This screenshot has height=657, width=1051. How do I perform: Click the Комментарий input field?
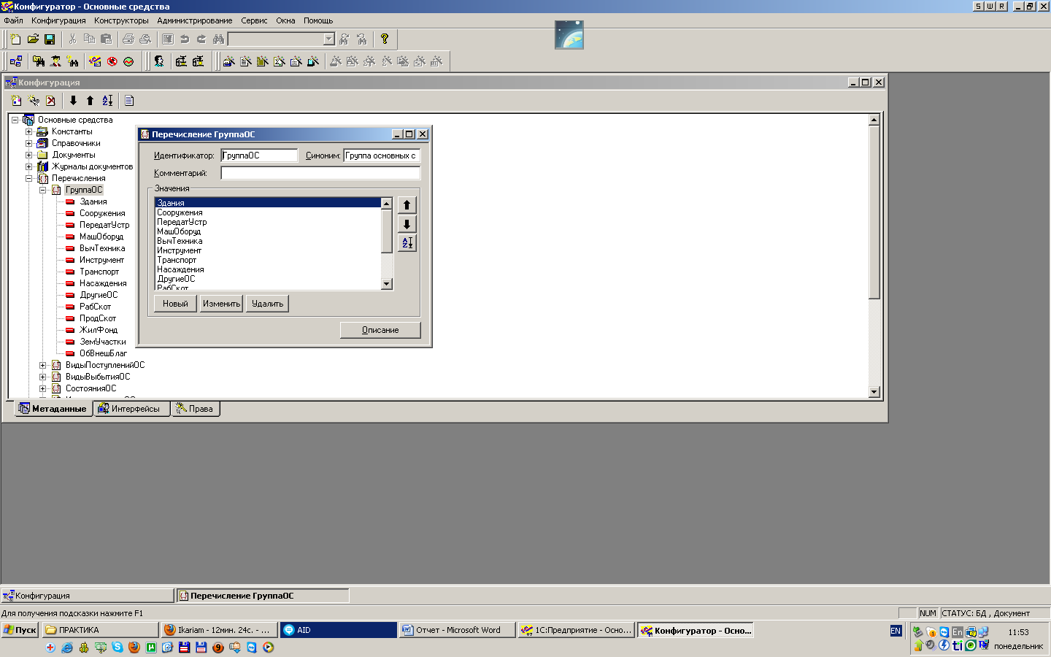(x=320, y=173)
